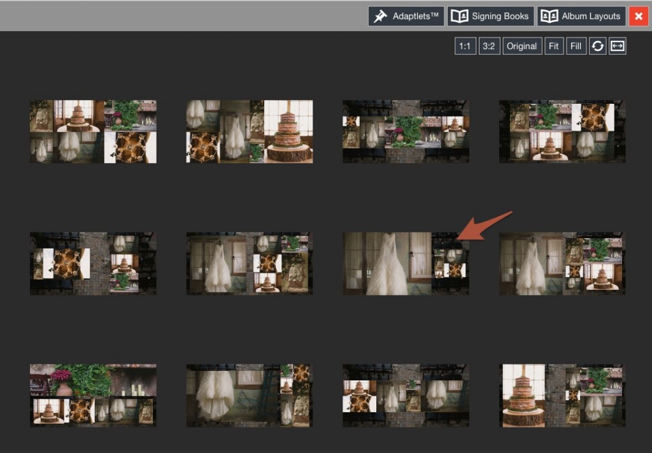Select bottom-row layout with wide ivy fireplace banner

click(93, 396)
